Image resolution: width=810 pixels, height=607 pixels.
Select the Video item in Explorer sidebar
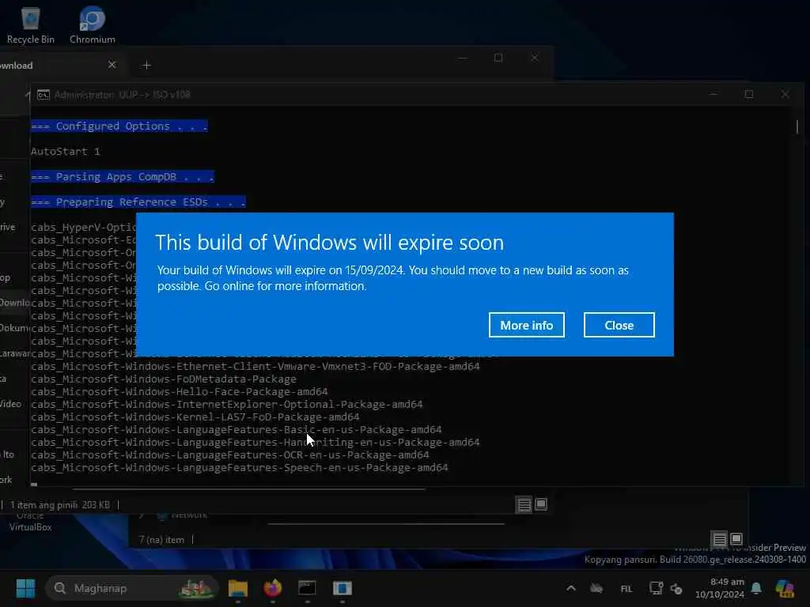pyautogui.click(x=11, y=404)
